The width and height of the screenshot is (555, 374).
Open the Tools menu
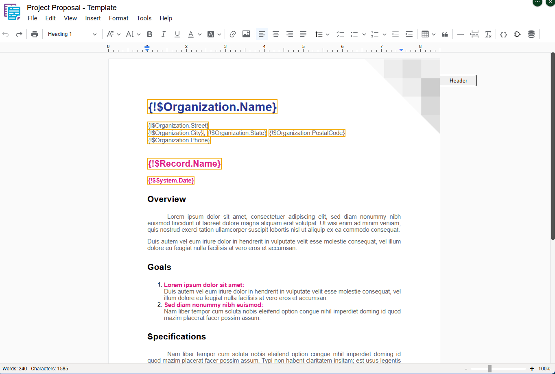click(x=144, y=18)
